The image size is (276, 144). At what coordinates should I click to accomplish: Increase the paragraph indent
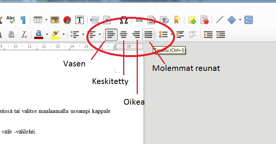point(208,34)
